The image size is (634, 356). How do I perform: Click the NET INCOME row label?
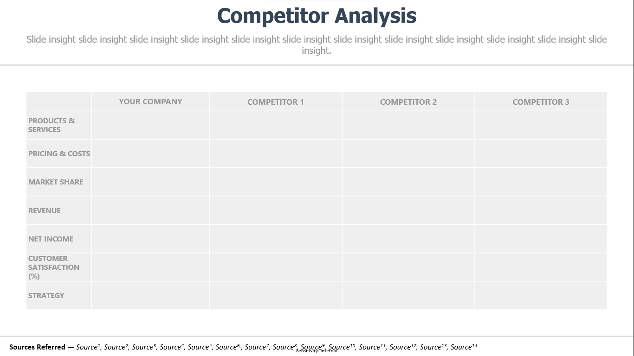(51, 239)
